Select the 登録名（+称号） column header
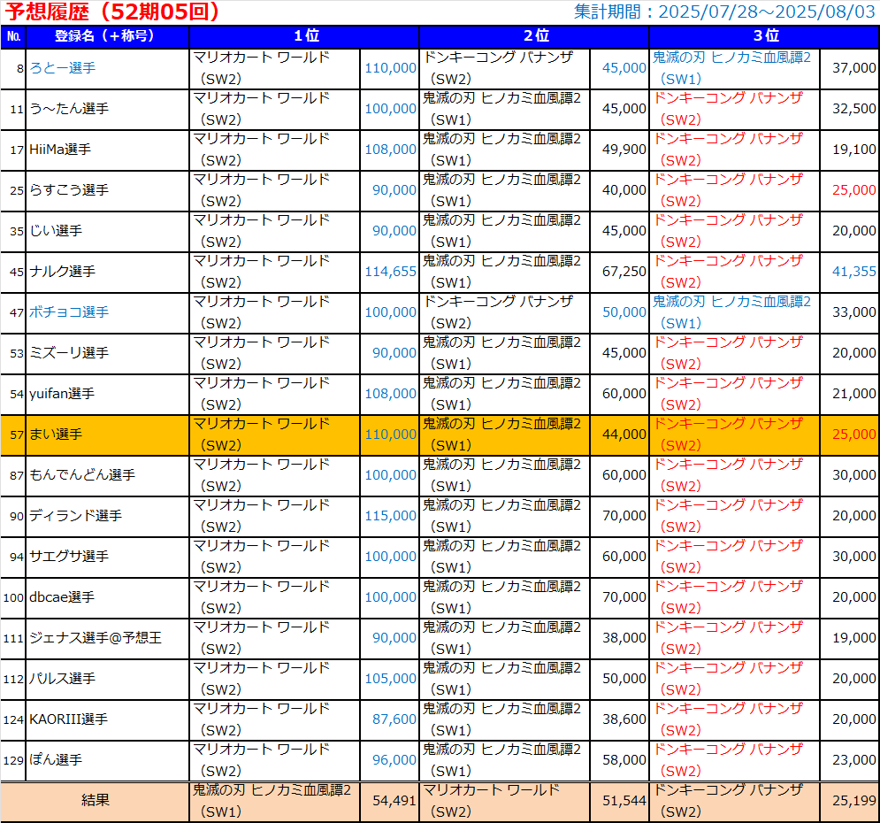The height and width of the screenshot is (823, 880). 107,36
